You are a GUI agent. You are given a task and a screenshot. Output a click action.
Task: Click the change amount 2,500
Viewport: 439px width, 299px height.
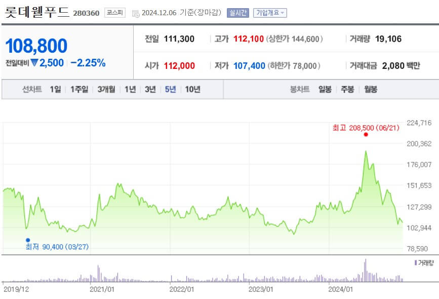tap(52, 63)
